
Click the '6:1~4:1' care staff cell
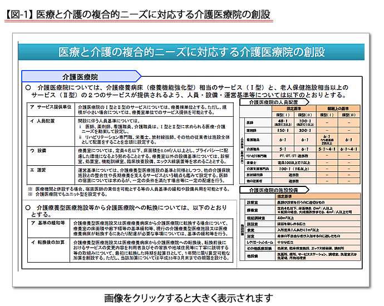(x=349, y=149)
